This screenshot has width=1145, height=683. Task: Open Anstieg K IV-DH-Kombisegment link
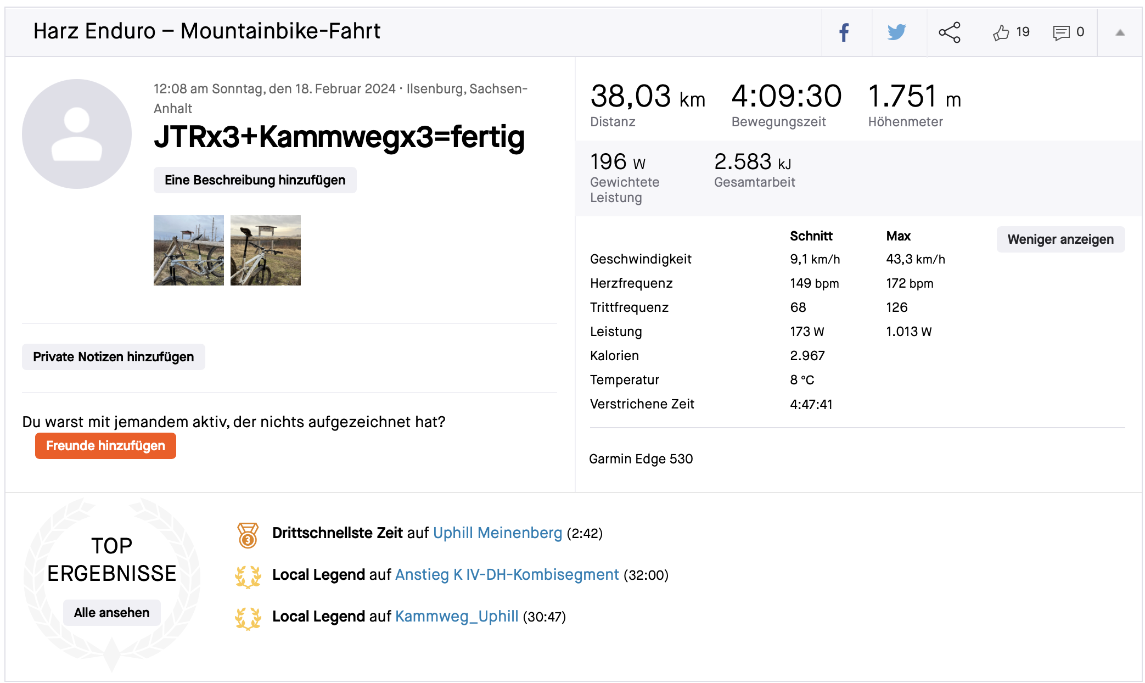pyautogui.click(x=507, y=575)
